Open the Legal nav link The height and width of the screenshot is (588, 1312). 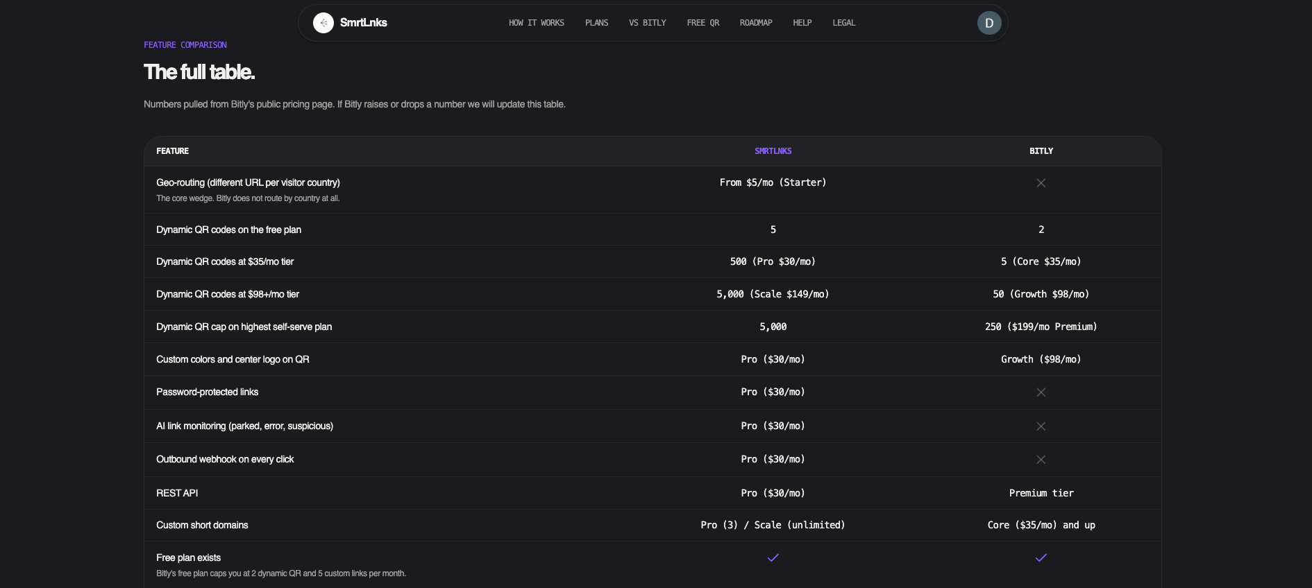pyautogui.click(x=843, y=23)
